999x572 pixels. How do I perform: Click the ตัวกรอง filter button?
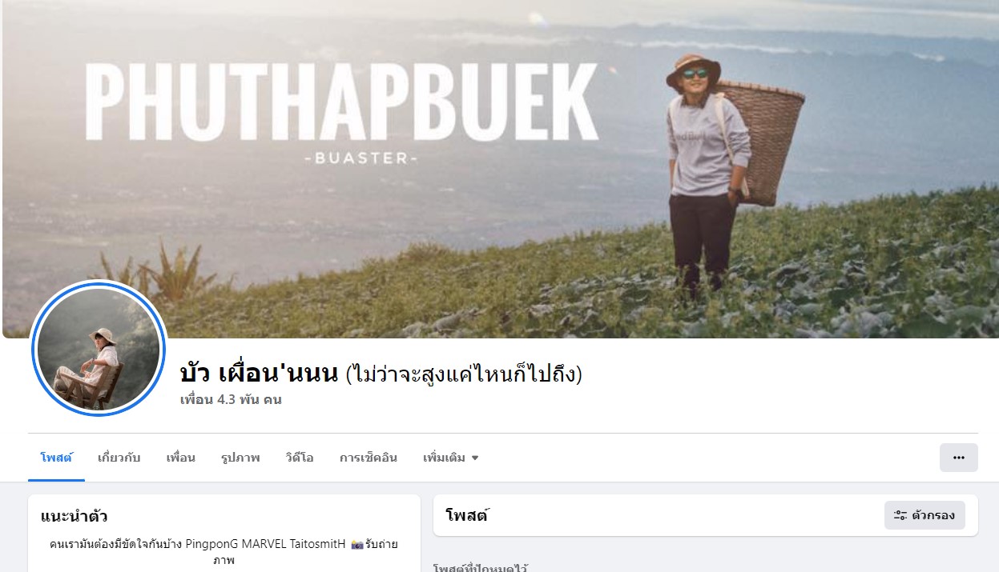tap(924, 515)
